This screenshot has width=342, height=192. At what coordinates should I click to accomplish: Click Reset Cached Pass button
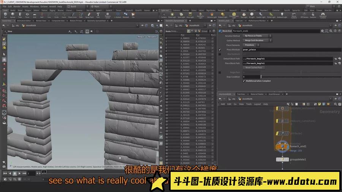[254, 68]
